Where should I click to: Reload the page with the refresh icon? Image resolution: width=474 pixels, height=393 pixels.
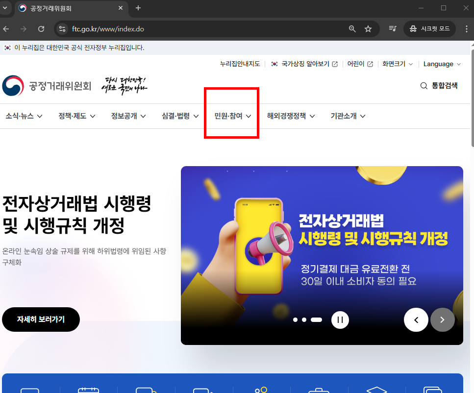[x=41, y=29]
